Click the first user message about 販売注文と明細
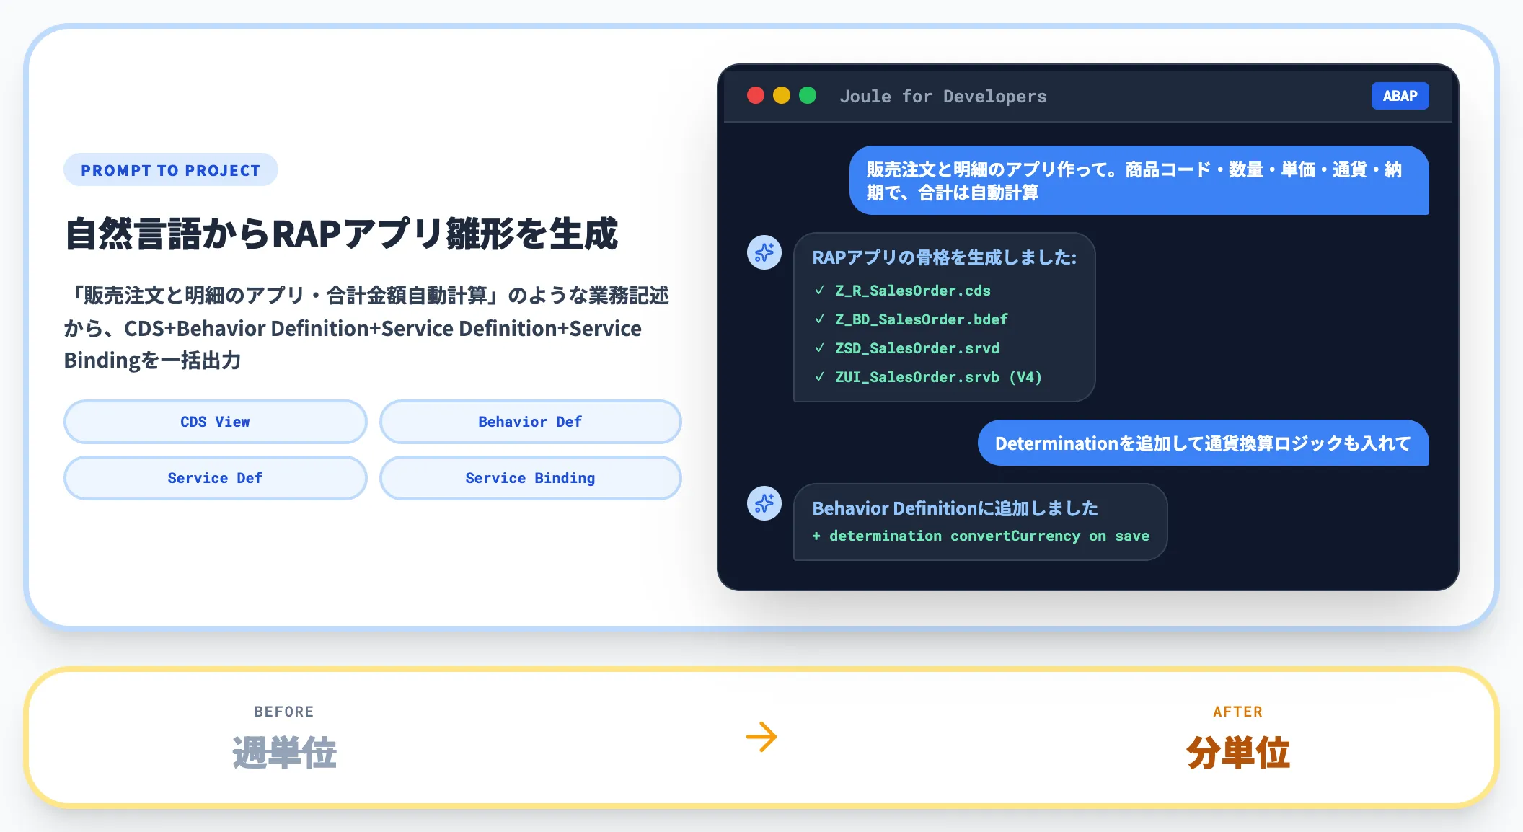The image size is (1523, 832). [x=1139, y=180]
